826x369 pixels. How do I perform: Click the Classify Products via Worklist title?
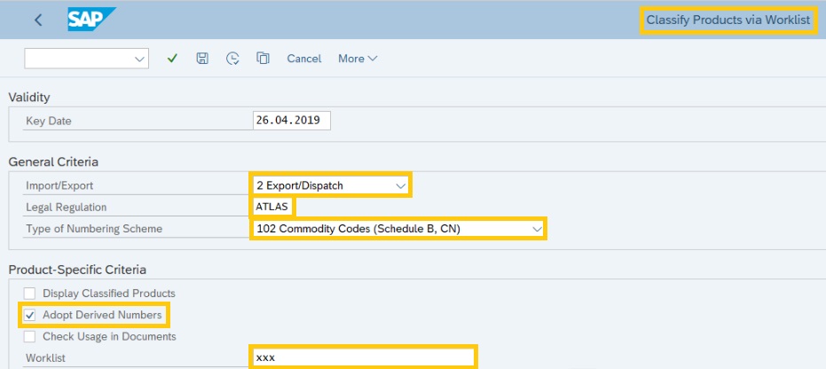(728, 20)
